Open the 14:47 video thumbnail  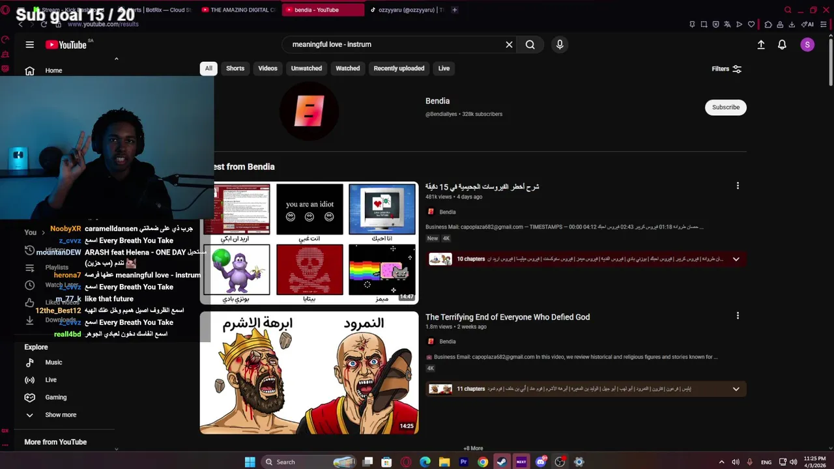pyautogui.click(x=309, y=243)
